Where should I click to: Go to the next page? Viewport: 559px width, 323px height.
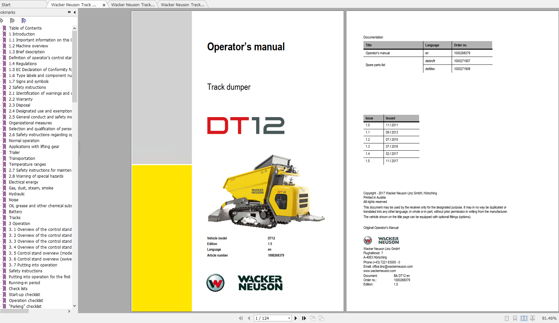pos(296,318)
